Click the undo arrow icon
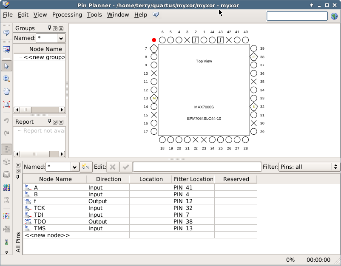 point(6,121)
